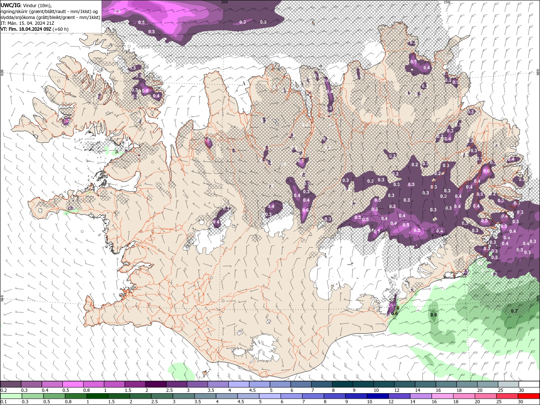Click the 'slydda/snjókoma' legend description line
Image resolution: width=540 pixels, height=405 pixels.
coord(50,17)
